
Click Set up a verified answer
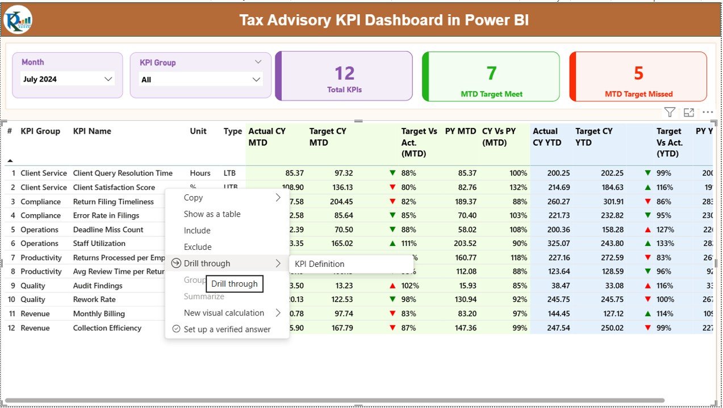[x=227, y=329]
